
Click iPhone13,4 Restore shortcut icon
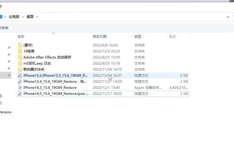(20, 81)
